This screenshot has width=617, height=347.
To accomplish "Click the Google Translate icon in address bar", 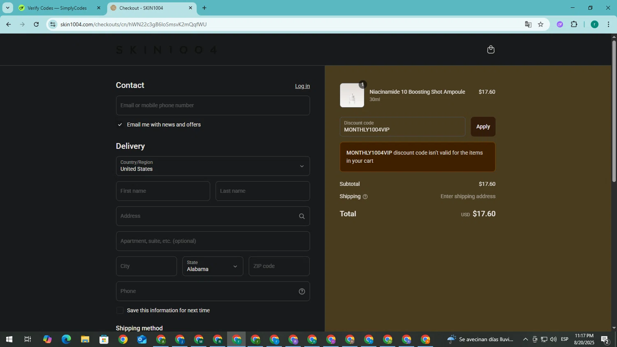I will click(528, 24).
